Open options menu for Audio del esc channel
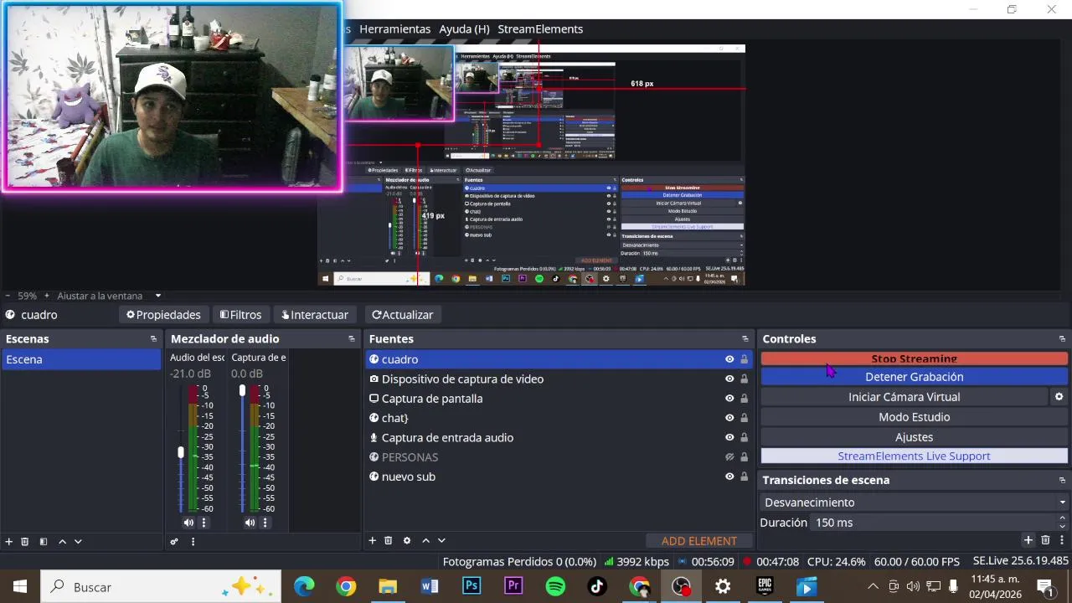 click(204, 523)
